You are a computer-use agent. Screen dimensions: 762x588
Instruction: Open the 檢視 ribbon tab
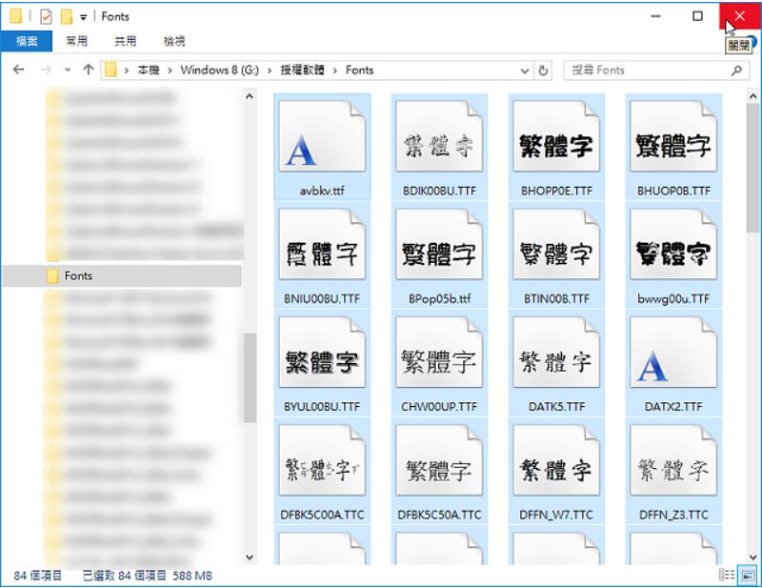(x=174, y=41)
